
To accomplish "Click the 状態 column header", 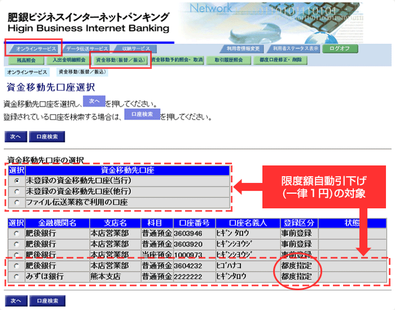I will [x=352, y=223].
